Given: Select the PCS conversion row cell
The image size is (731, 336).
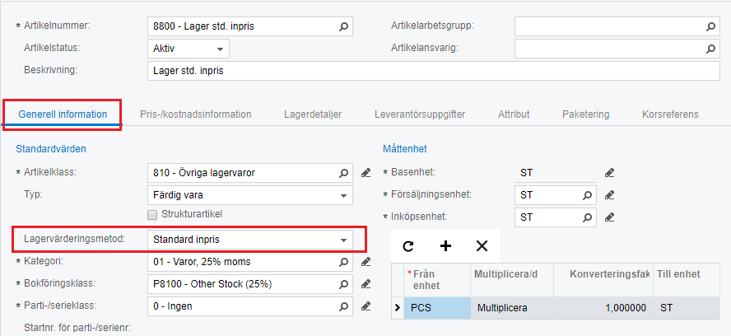Looking at the screenshot, I should (436, 308).
